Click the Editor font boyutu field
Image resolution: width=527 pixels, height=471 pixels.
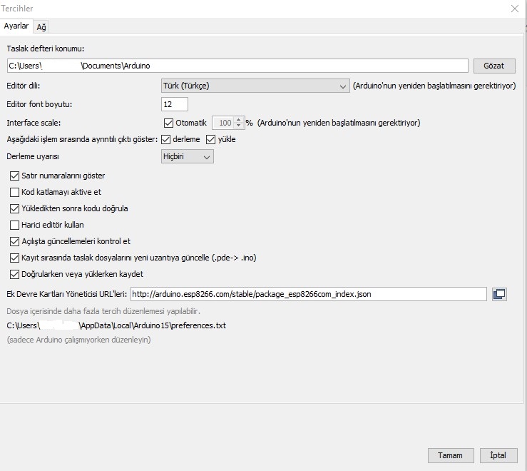click(175, 104)
